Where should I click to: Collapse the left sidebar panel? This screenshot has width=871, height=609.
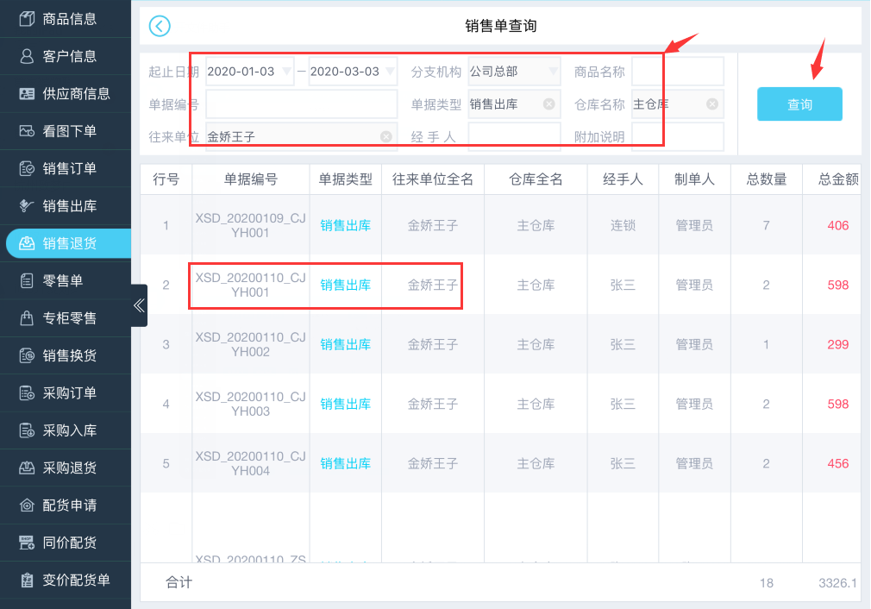click(x=139, y=305)
